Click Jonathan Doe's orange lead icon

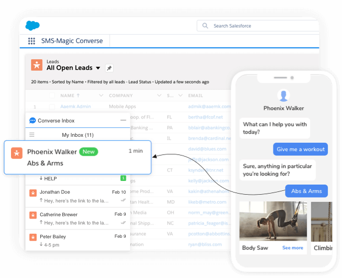pos(33,193)
